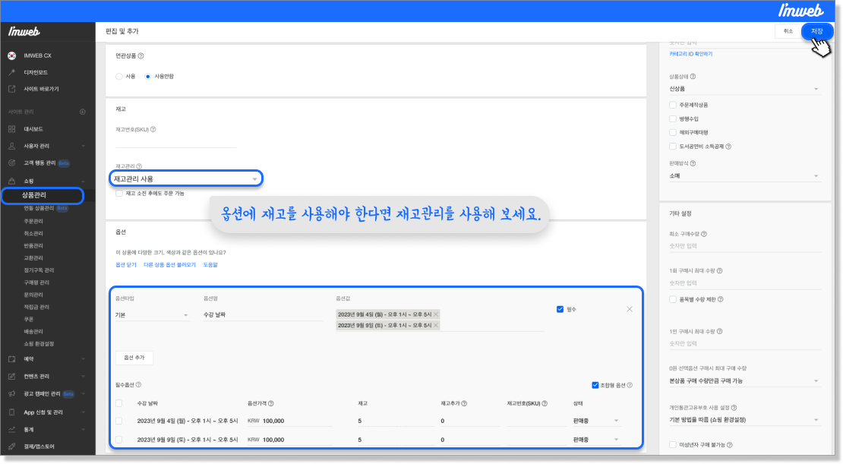Screen dimensions: 843x464
Task: Click the 디자인모드 wrench icon in sidebar
Action: [11, 72]
